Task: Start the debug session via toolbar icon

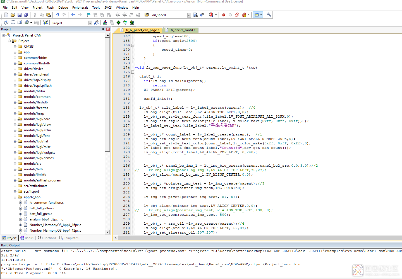Action: (211, 15)
